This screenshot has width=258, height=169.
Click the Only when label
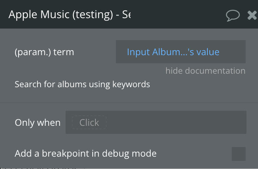[x=38, y=123]
